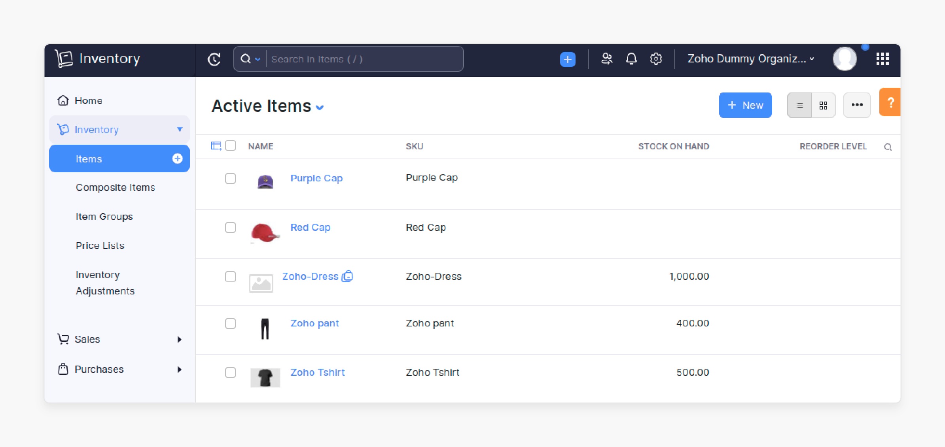Open the user profile avatar
Viewport: 945px width, 447px height.
tap(845, 59)
